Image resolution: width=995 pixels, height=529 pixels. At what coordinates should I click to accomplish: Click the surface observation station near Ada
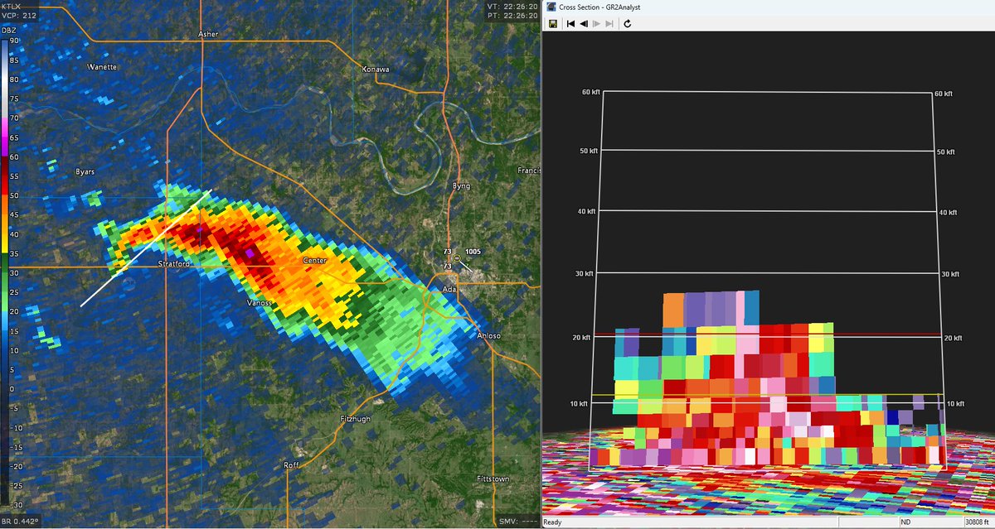tap(456, 257)
